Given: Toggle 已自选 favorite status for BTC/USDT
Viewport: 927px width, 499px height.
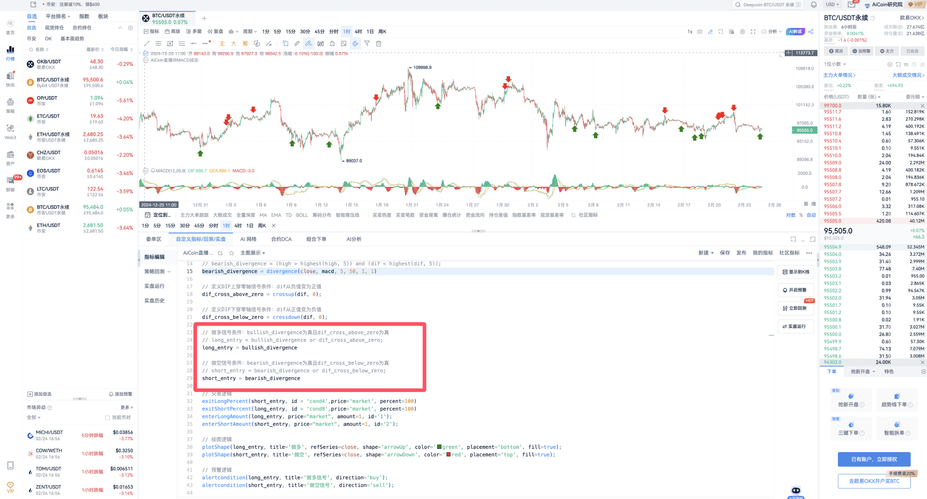Looking at the screenshot, I should pyautogui.click(x=913, y=51).
